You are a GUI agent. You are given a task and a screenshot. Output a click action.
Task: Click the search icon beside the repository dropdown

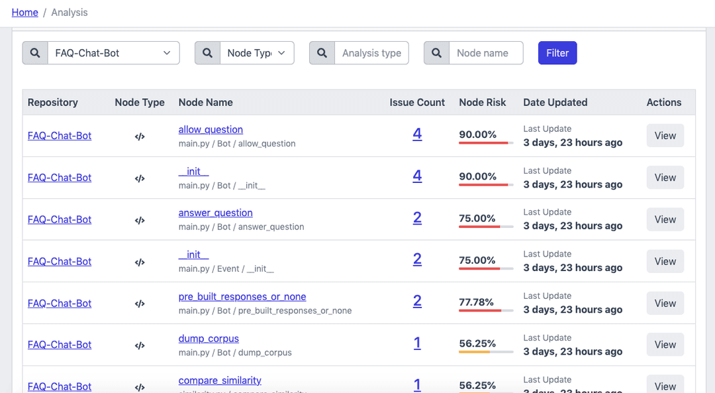coord(35,53)
